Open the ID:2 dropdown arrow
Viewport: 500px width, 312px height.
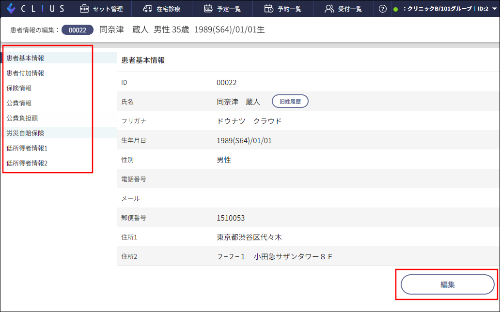click(495, 8)
